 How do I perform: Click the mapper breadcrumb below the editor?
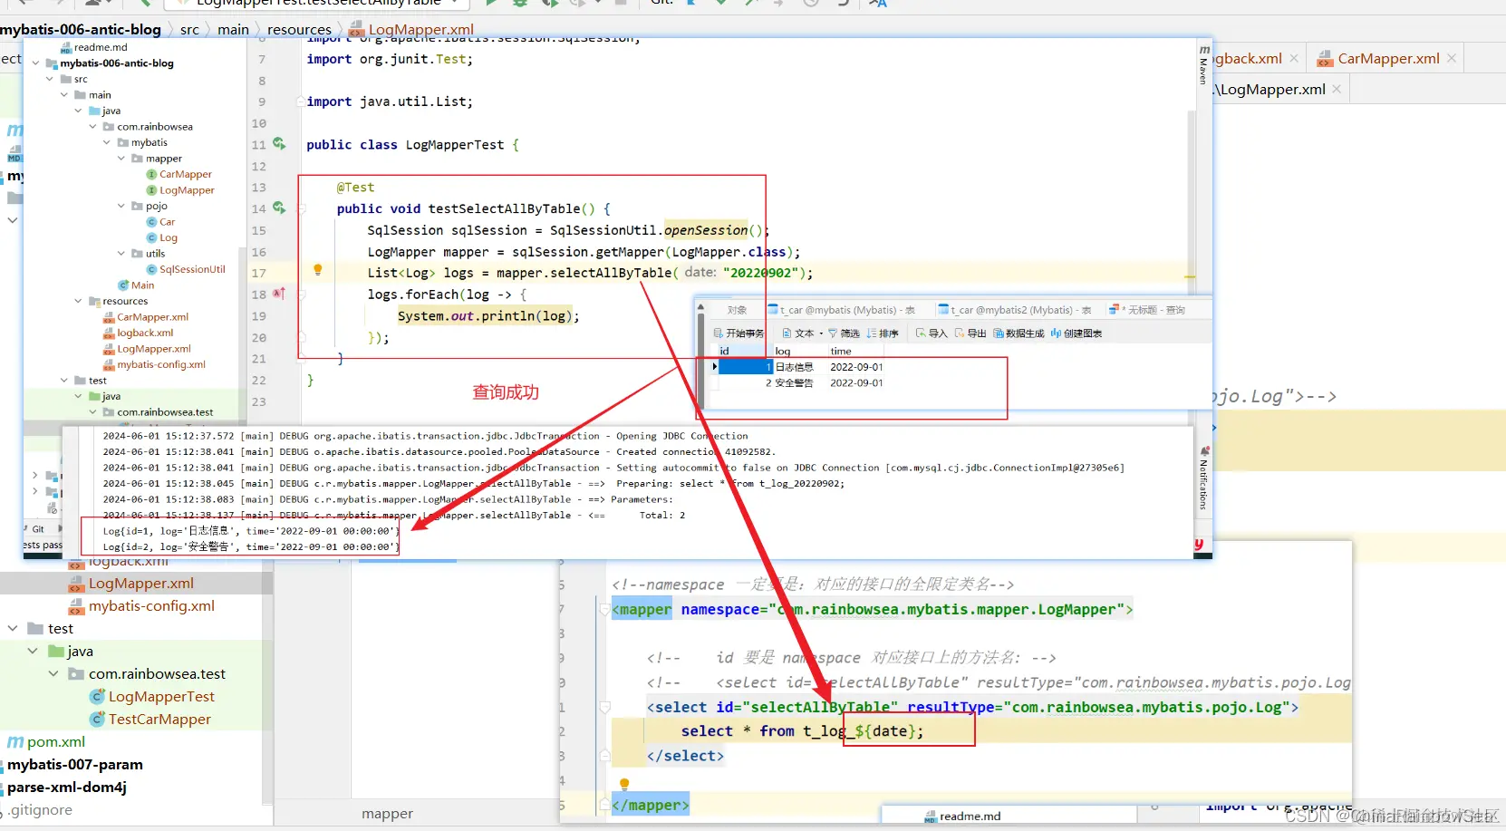387,814
